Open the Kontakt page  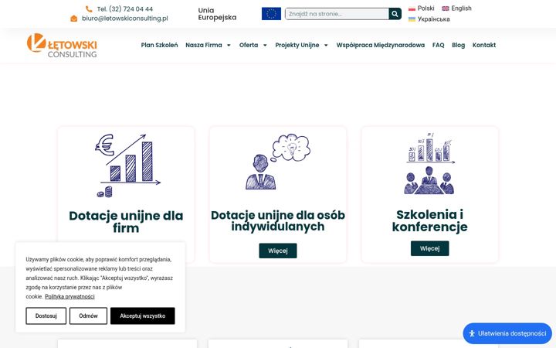484,45
